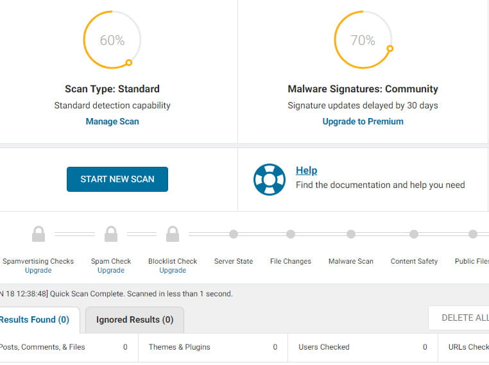Viewport: 489px width, 365px height.
Task: Select the Results Found tab
Action: 35,319
